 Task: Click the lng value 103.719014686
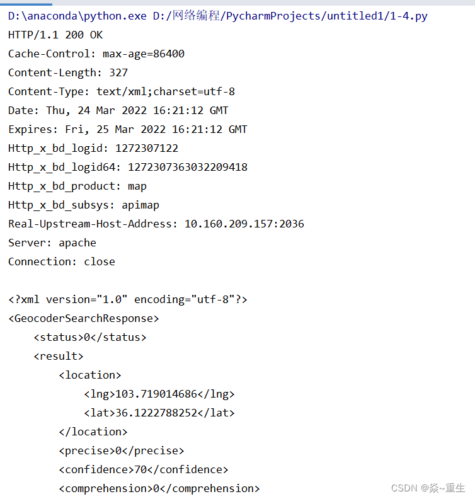pos(156,394)
